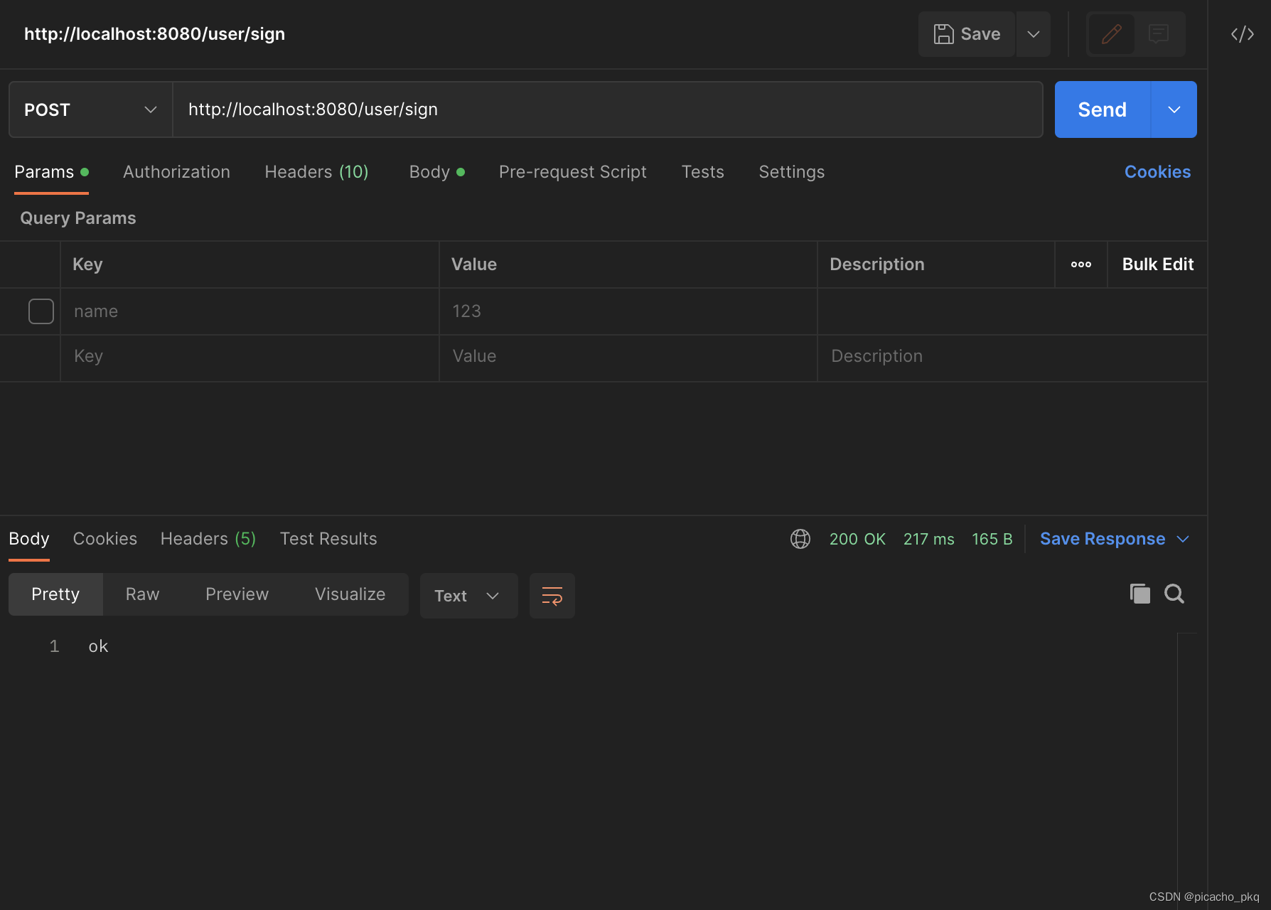
Task: Click the pencil edit icon
Action: [x=1112, y=34]
